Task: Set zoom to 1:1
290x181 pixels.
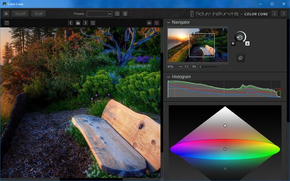Action: pyautogui.click(x=187, y=67)
